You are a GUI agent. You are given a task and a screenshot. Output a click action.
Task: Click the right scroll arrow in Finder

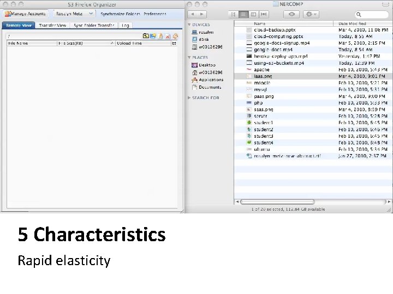click(389, 201)
